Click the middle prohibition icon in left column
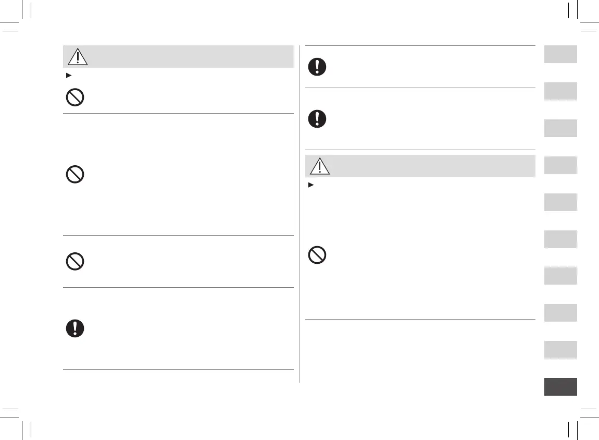The height and width of the screenshot is (440, 599). [75, 174]
